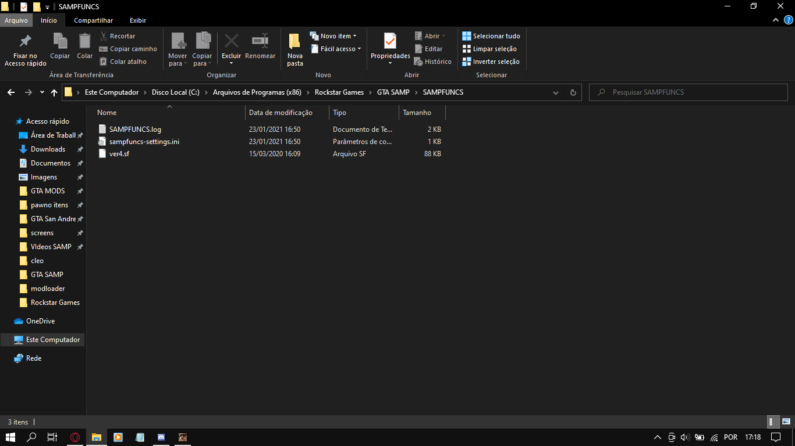Sort files by Nome column
The width and height of the screenshot is (795, 446).
(x=169, y=113)
